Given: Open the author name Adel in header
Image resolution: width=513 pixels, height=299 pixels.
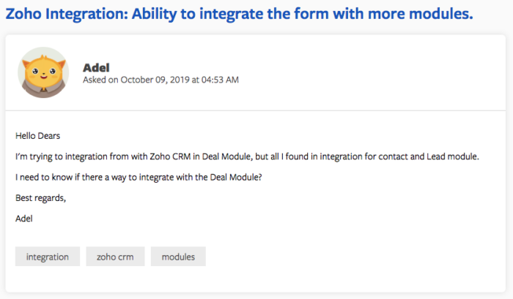Looking at the screenshot, I should click(x=97, y=67).
